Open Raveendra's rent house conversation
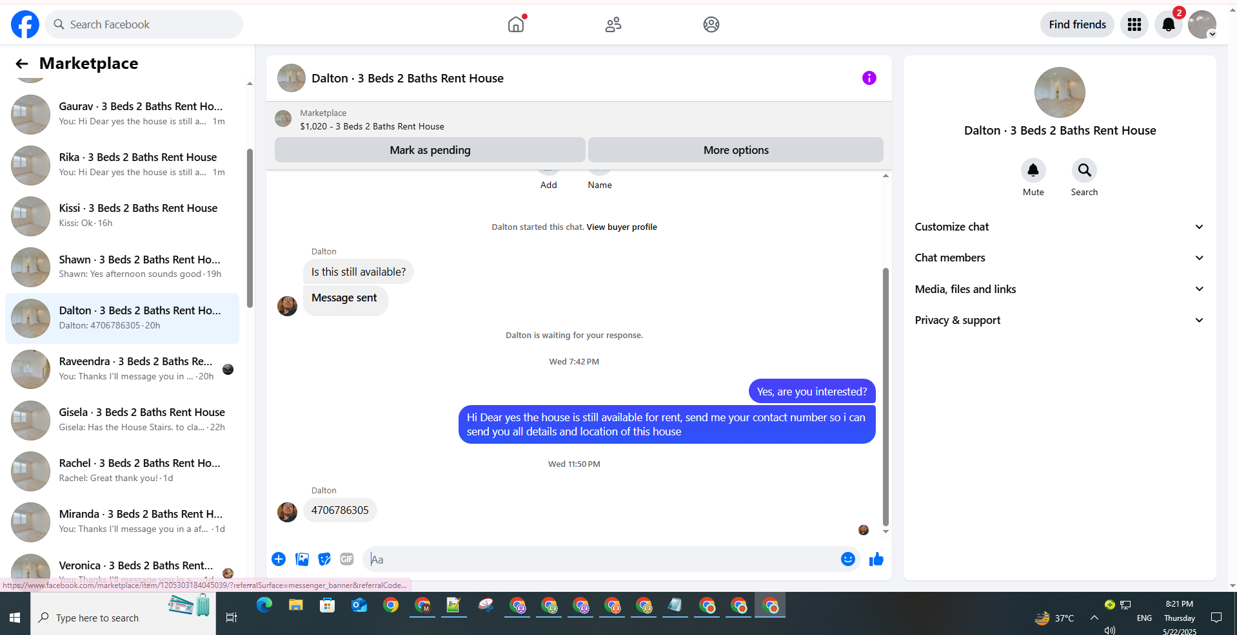Screen dimensions: 1237x635 [x=123, y=369]
